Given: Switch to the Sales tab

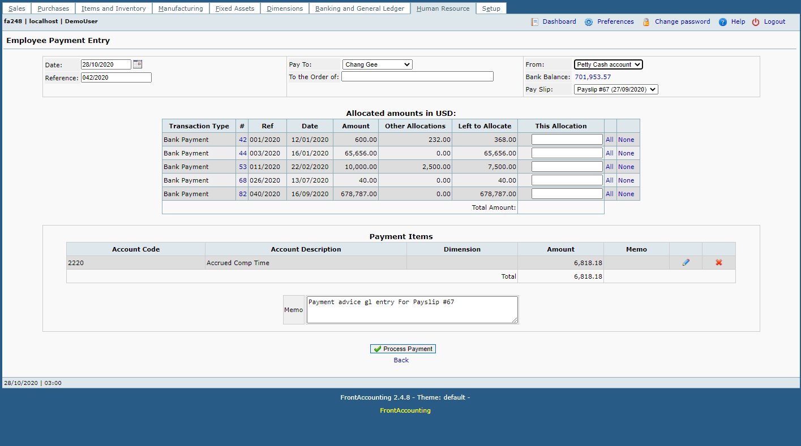Looking at the screenshot, I should click(16, 8).
